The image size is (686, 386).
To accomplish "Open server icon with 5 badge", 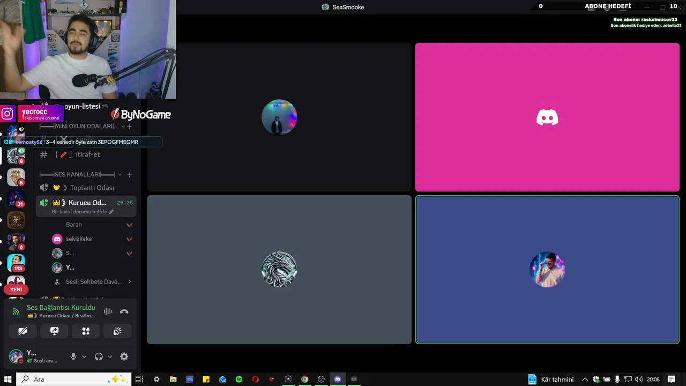I will coord(16,177).
